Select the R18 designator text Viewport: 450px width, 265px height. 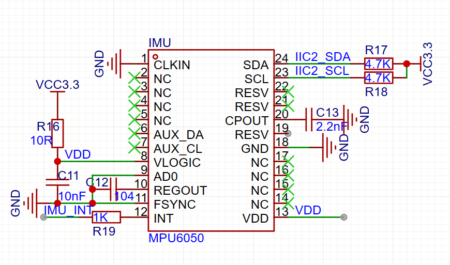(x=376, y=91)
